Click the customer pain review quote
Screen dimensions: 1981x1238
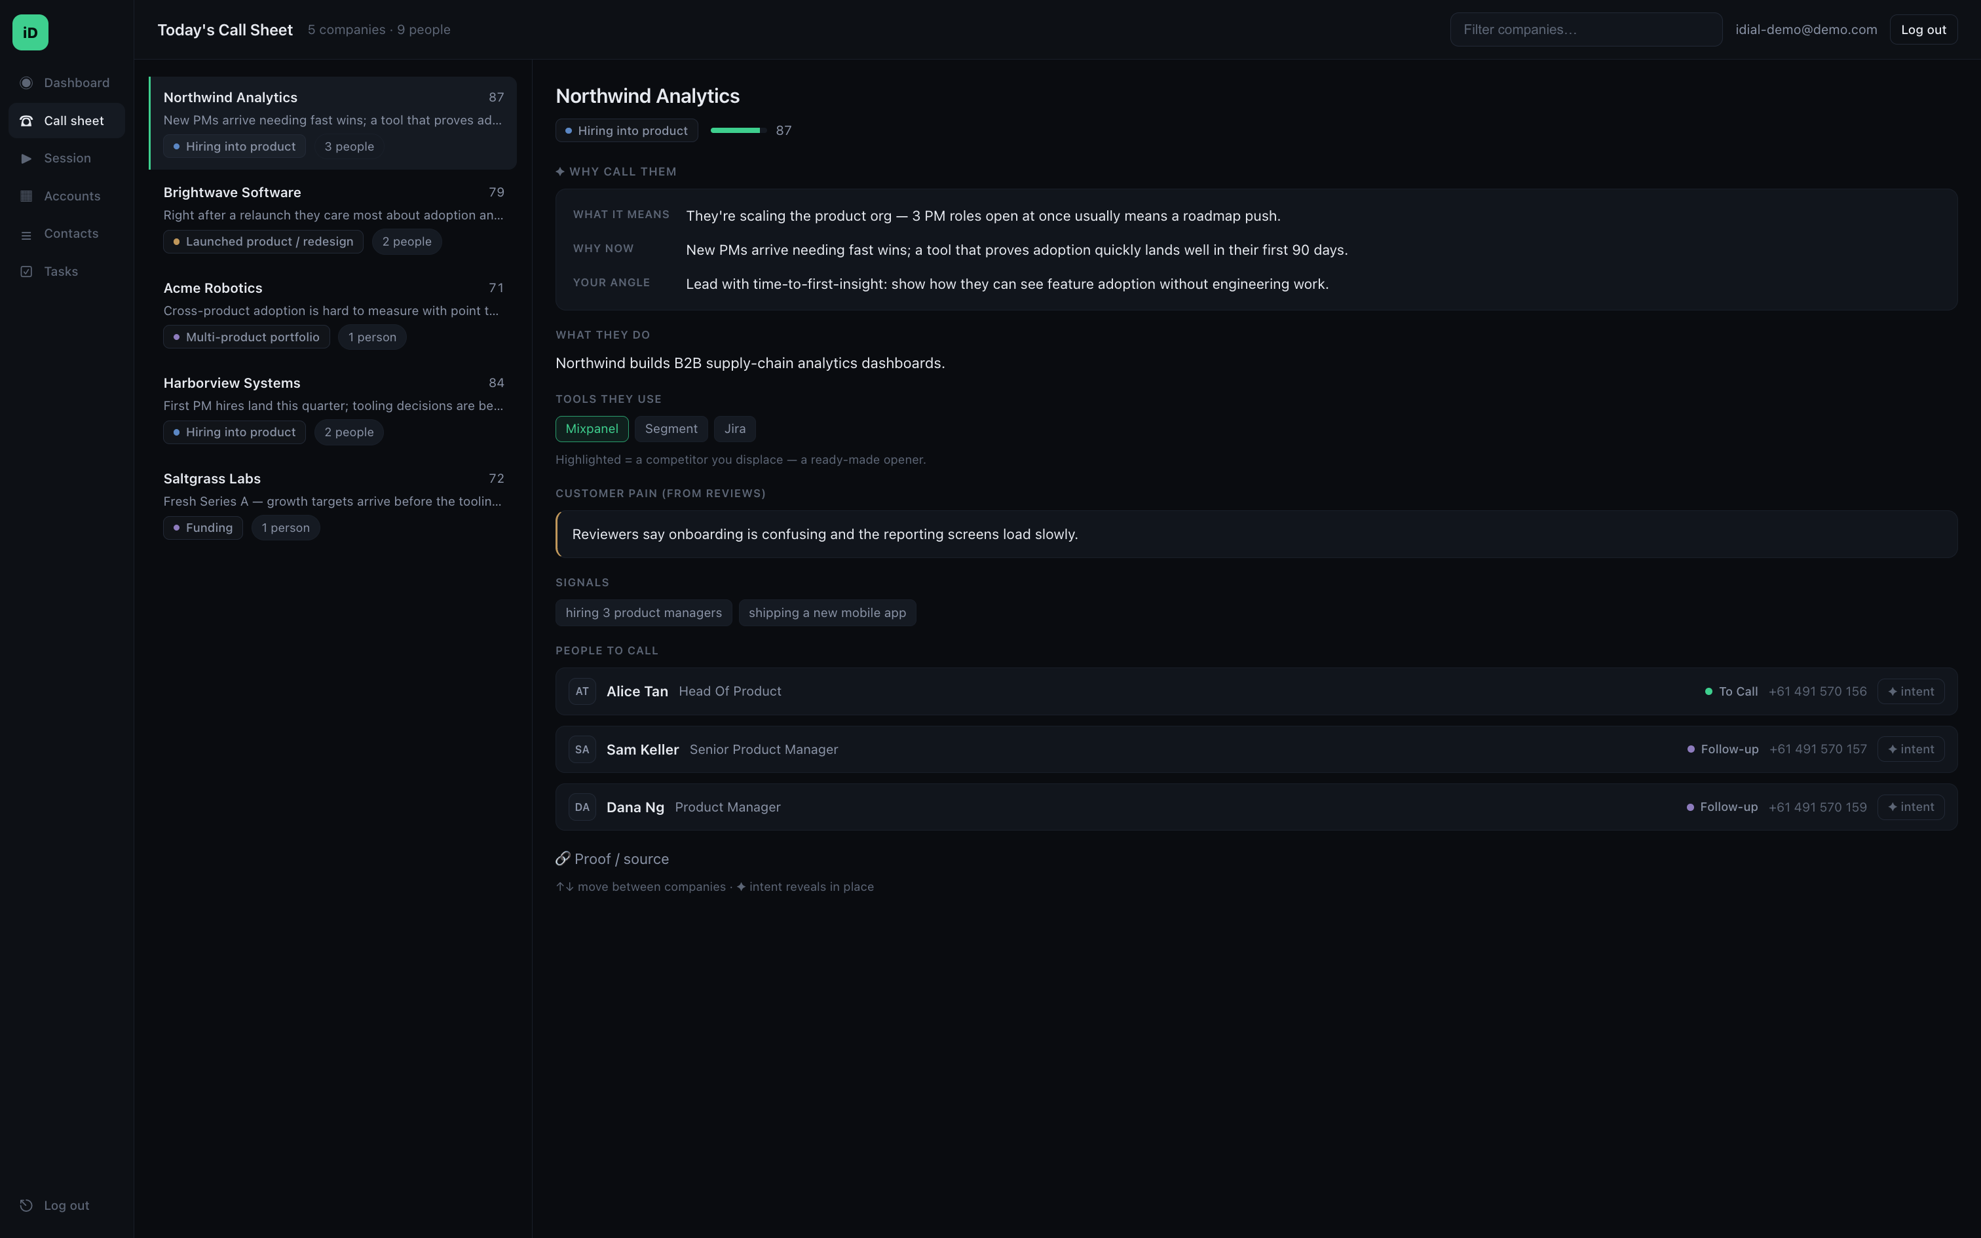[x=1256, y=534]
